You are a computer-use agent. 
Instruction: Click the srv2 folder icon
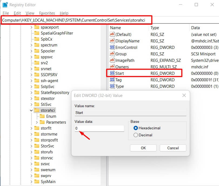pyautogui.click(x=37, y=63)
